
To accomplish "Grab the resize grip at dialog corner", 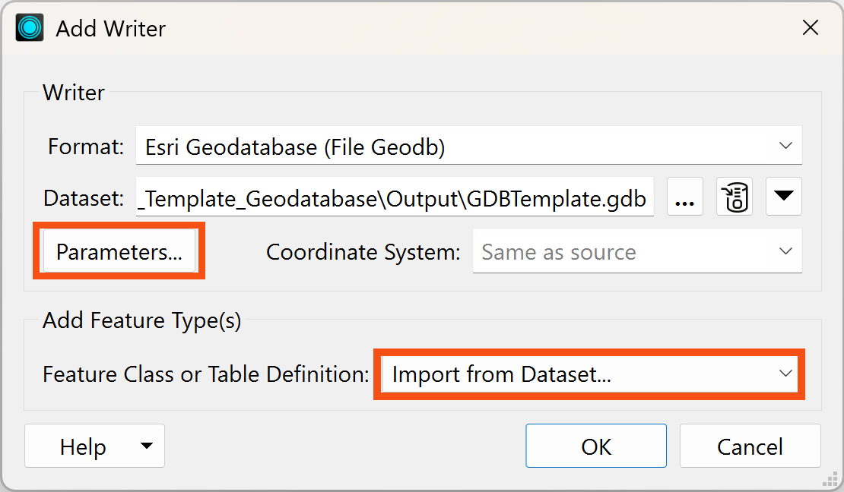I will (x=830, y=478).
